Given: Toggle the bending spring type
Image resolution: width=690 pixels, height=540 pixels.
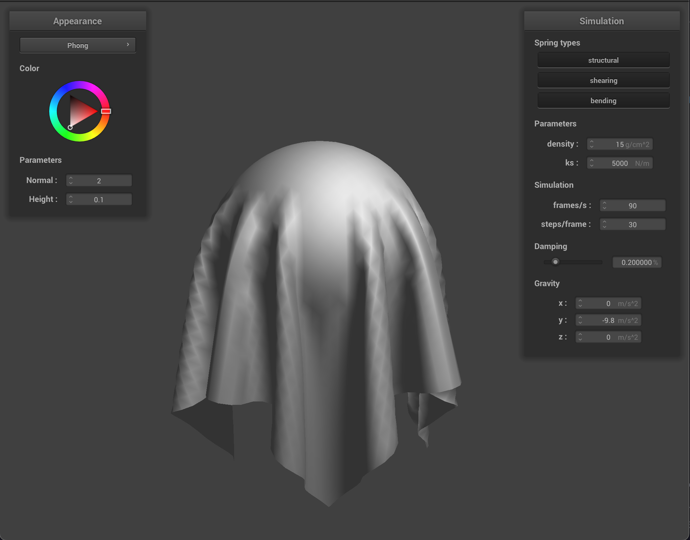Looking at the screenshot, I should coord(603,101).
